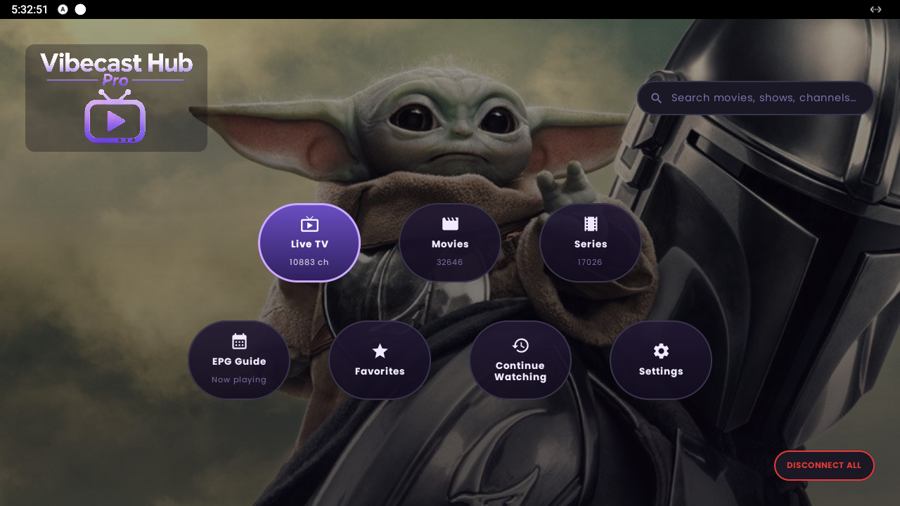Click the circled A status bar icon
Image resolution: width=900 pixels, height=506 pixels.
point(63,9)
